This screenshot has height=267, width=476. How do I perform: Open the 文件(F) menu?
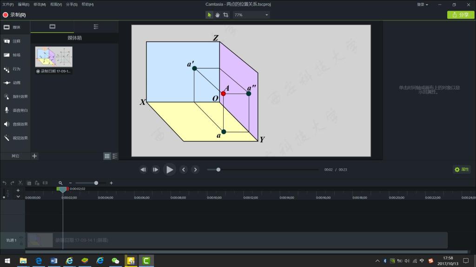coord(8,4)
